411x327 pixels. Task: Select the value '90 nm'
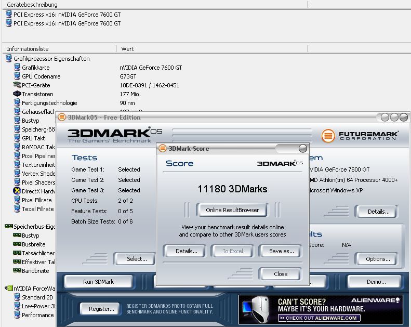[x=127, y=103]
